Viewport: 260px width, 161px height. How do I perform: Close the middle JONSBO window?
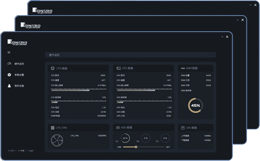pos(243,20)
